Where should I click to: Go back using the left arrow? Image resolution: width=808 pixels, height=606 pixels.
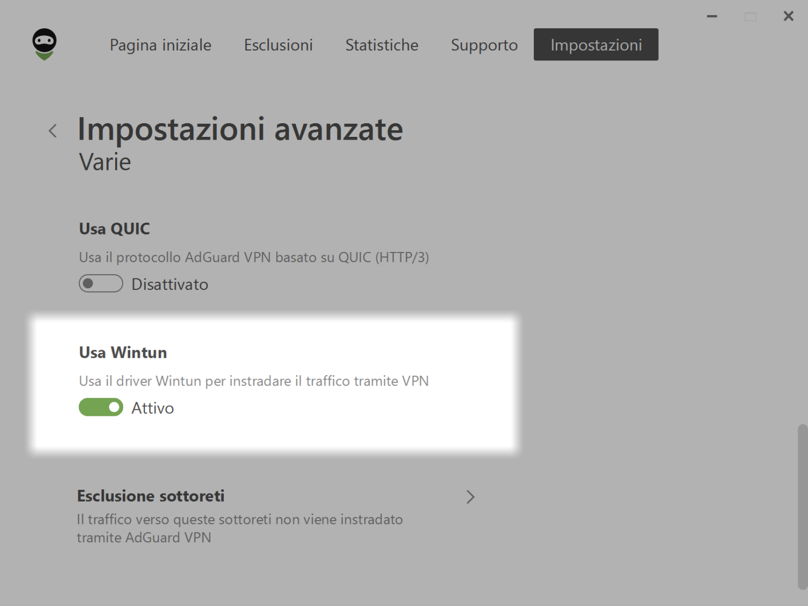pos(53,131)
